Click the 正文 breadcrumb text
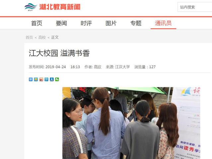This screenshot has width=212, height=159. 55,38
